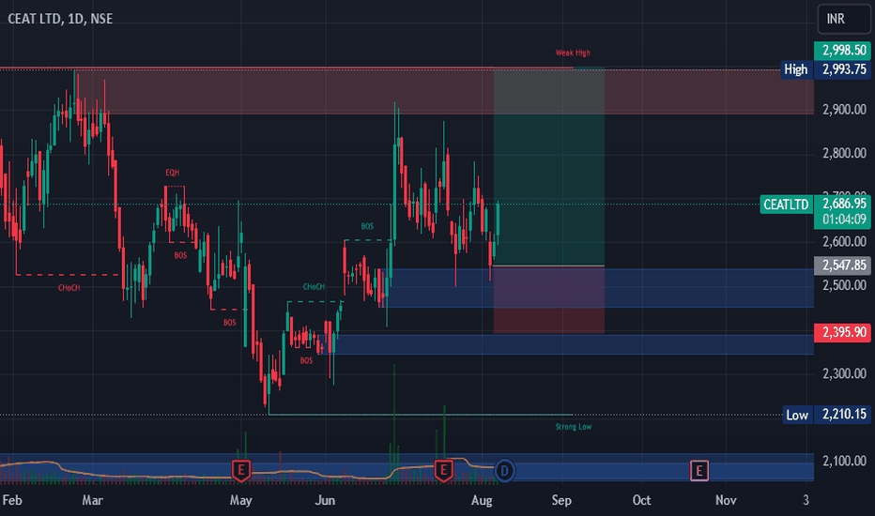Select the green BOS label

click(x=367, y=226)
